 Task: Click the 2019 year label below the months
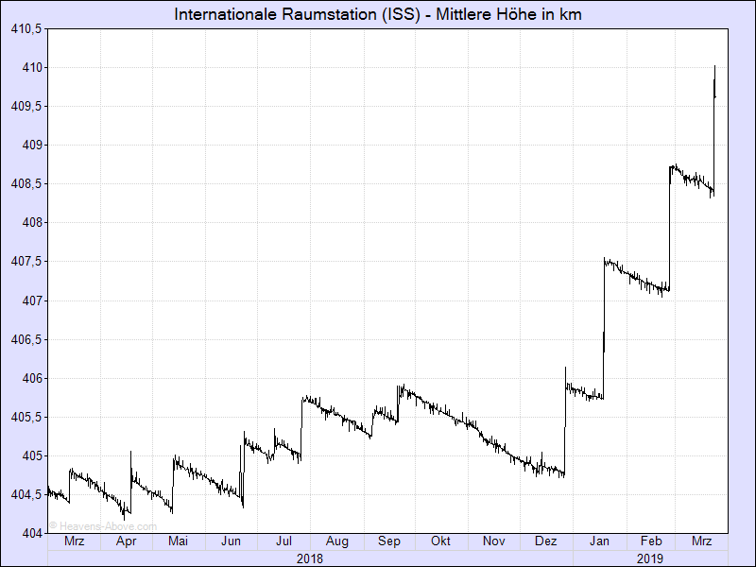point(649,558)
